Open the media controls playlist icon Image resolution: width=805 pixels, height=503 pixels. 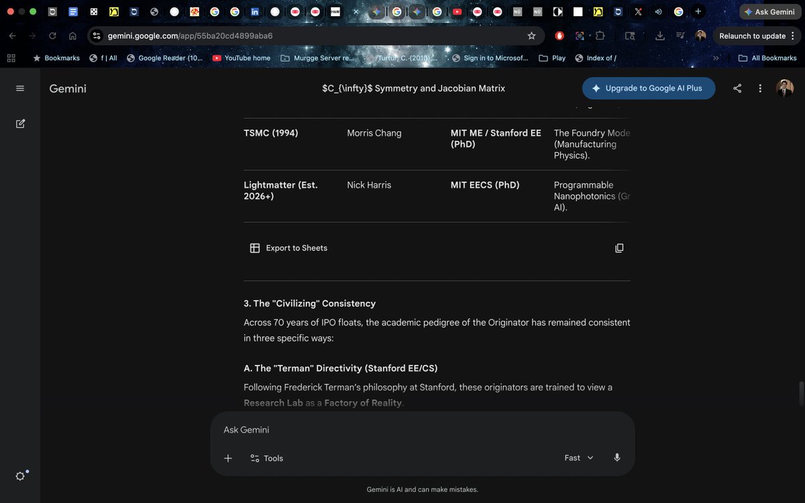680,36
